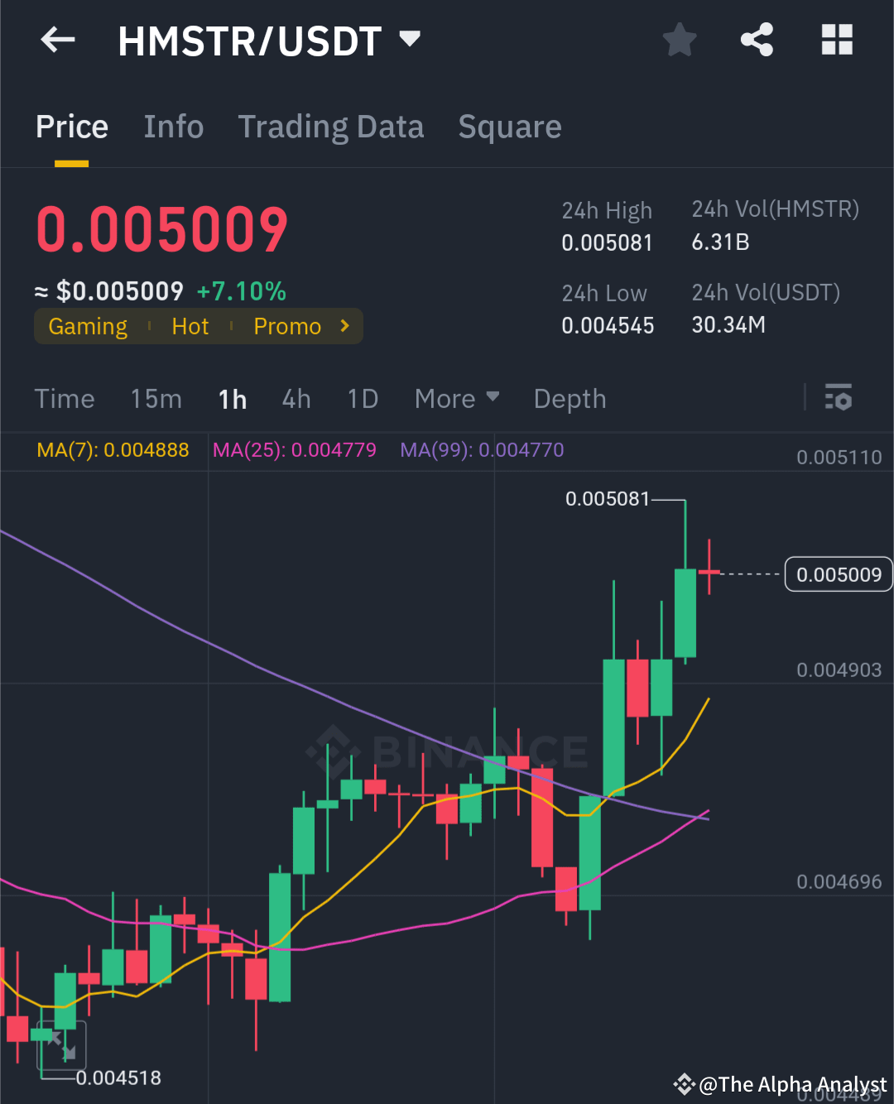The height and width of the screenshot is (1104, 894).
Task: Open The Alpha Analyst watermark icon
Action: tap(684, 1084)
